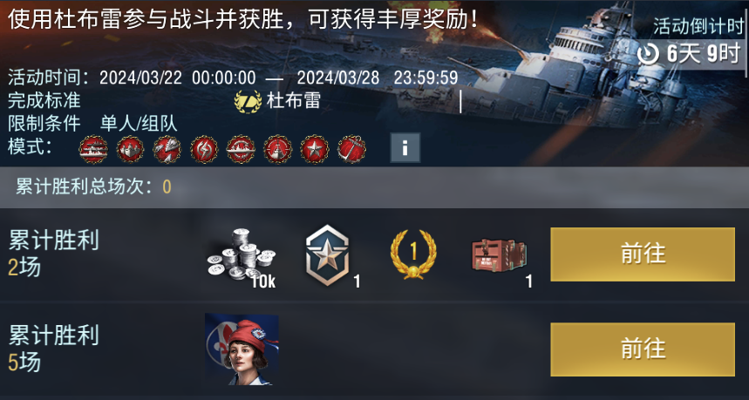Open the commander portrait with red hat
The height and width of the screenshot is (400, 749).
tap(242, 349)
